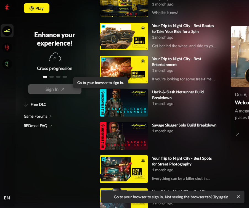Open the EN language selector
This screenshot has height=208, width=249.
7,198
